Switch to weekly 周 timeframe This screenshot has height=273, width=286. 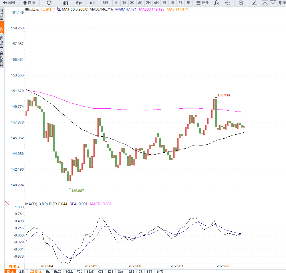(172, 3)
